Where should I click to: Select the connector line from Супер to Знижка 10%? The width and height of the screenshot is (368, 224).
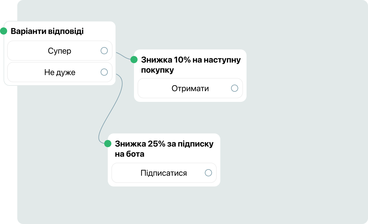pyautogui.click(x=123, y=56)
